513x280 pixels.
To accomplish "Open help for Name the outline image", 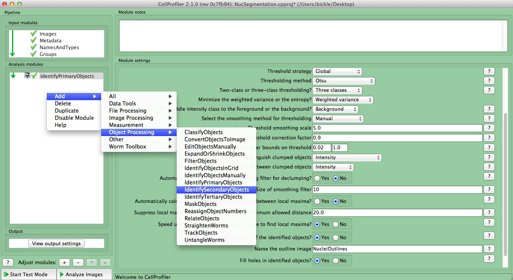I will tap(489, 249).
